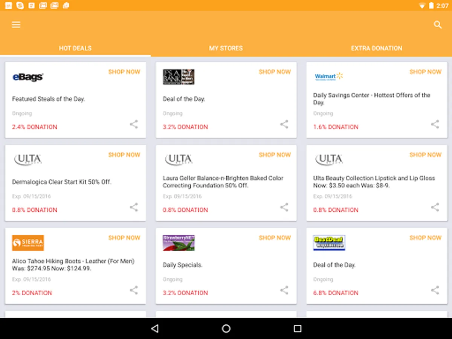Screen dimensions: 452x339
Task: Open the hamburger navigation menu
Action: pos(16,24)
